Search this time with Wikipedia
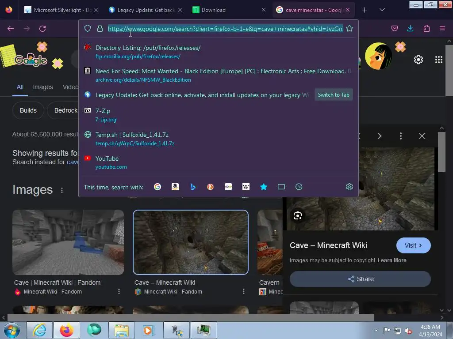This screenshot has height=339, width=453. [246, 187]
